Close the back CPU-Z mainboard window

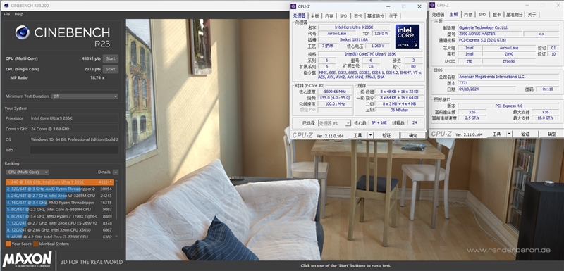pyautogui.click(x=558, y=5)
